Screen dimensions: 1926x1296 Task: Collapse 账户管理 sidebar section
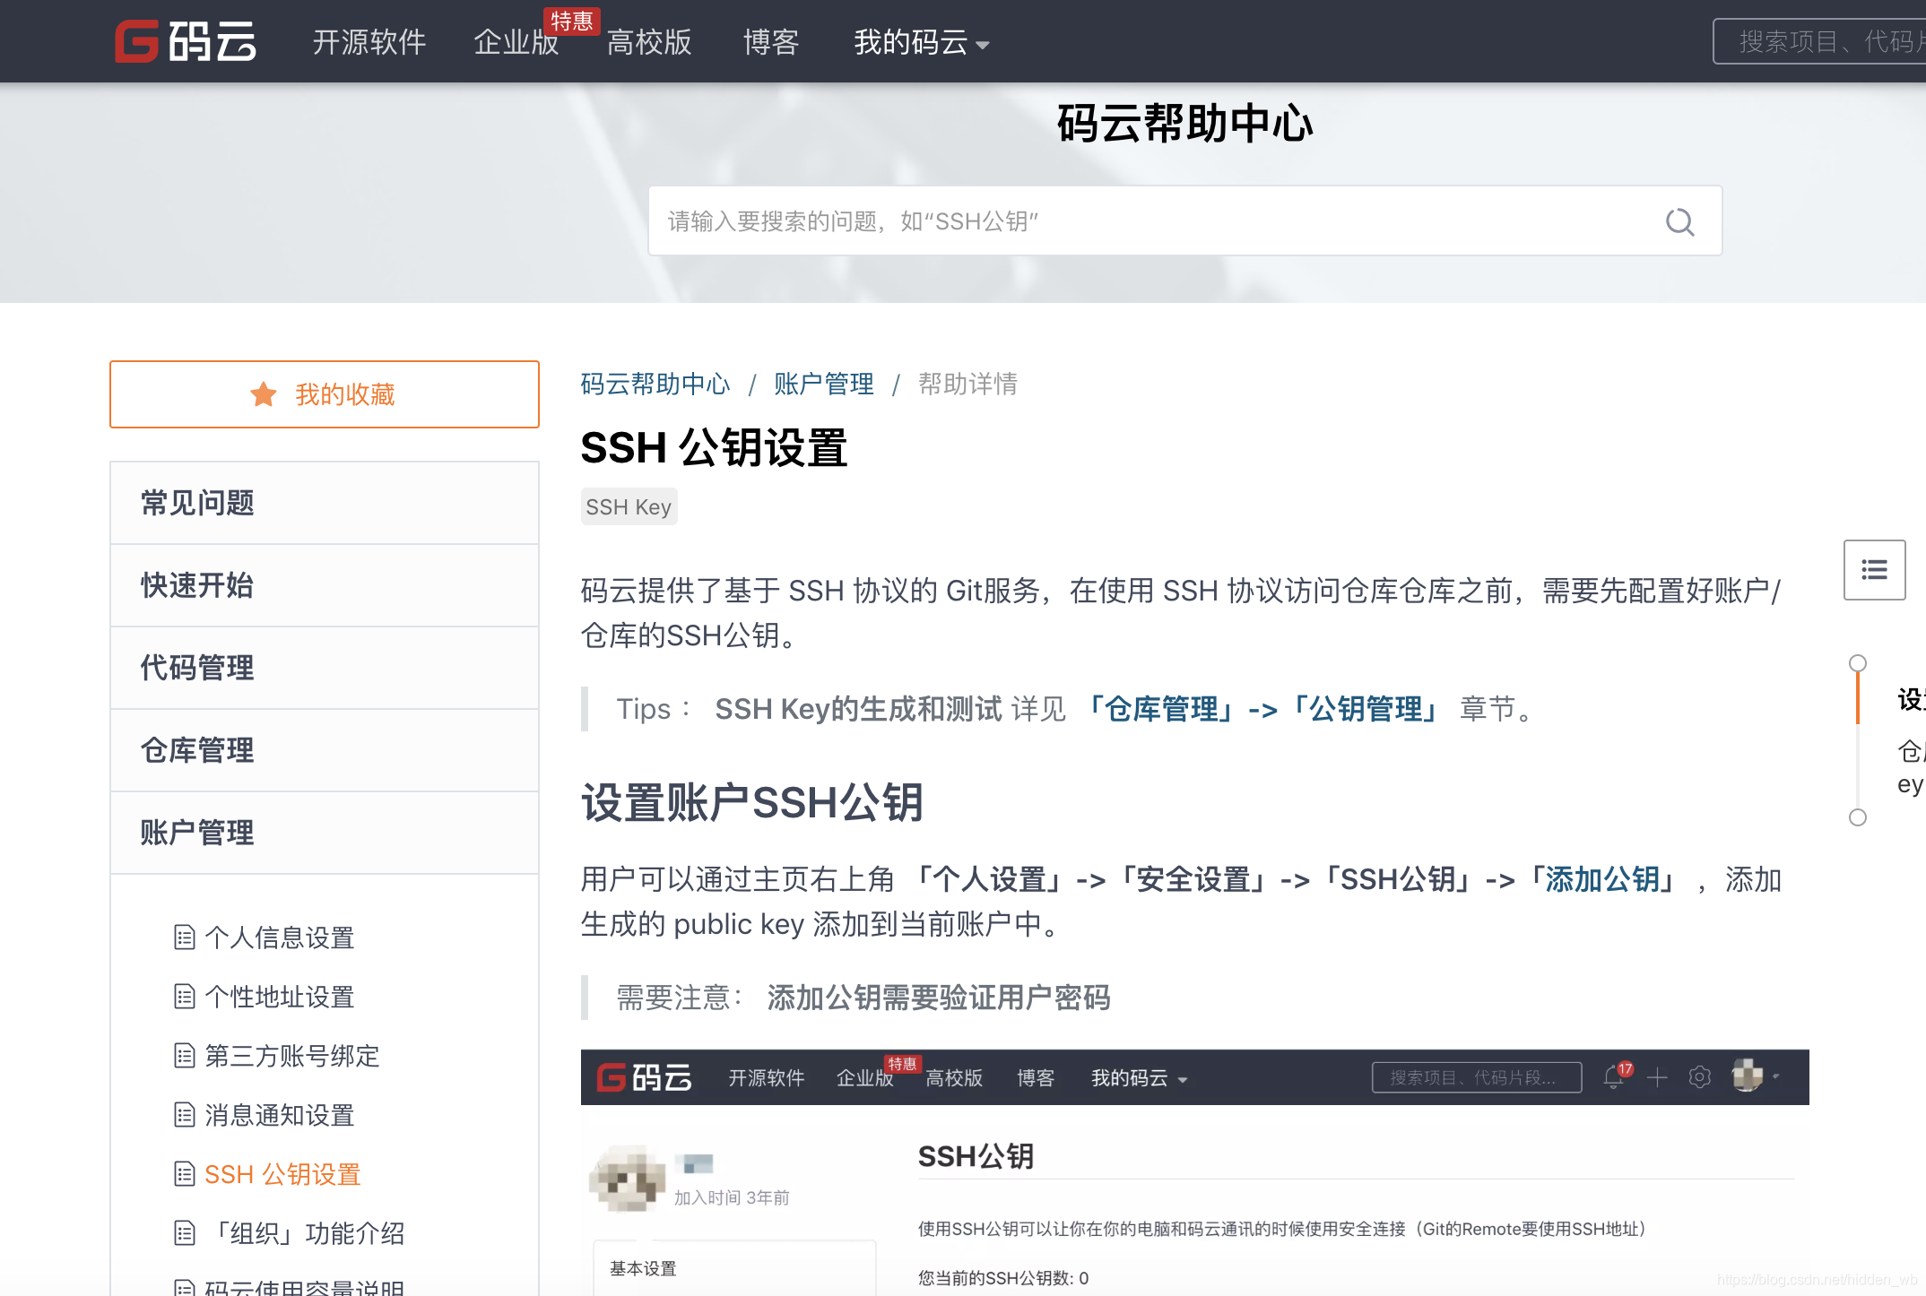(x=324, y=833)
